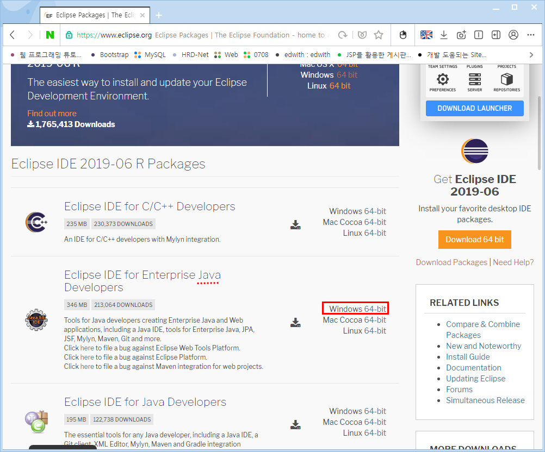545x452 pixels.
Task: Open Naver home green N icon
Action: click(50, 35)
